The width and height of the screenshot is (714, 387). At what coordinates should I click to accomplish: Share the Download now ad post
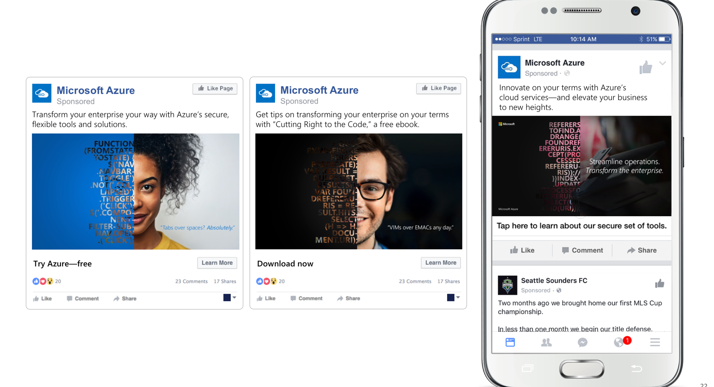pyautogui.click(x=348, y=298)
